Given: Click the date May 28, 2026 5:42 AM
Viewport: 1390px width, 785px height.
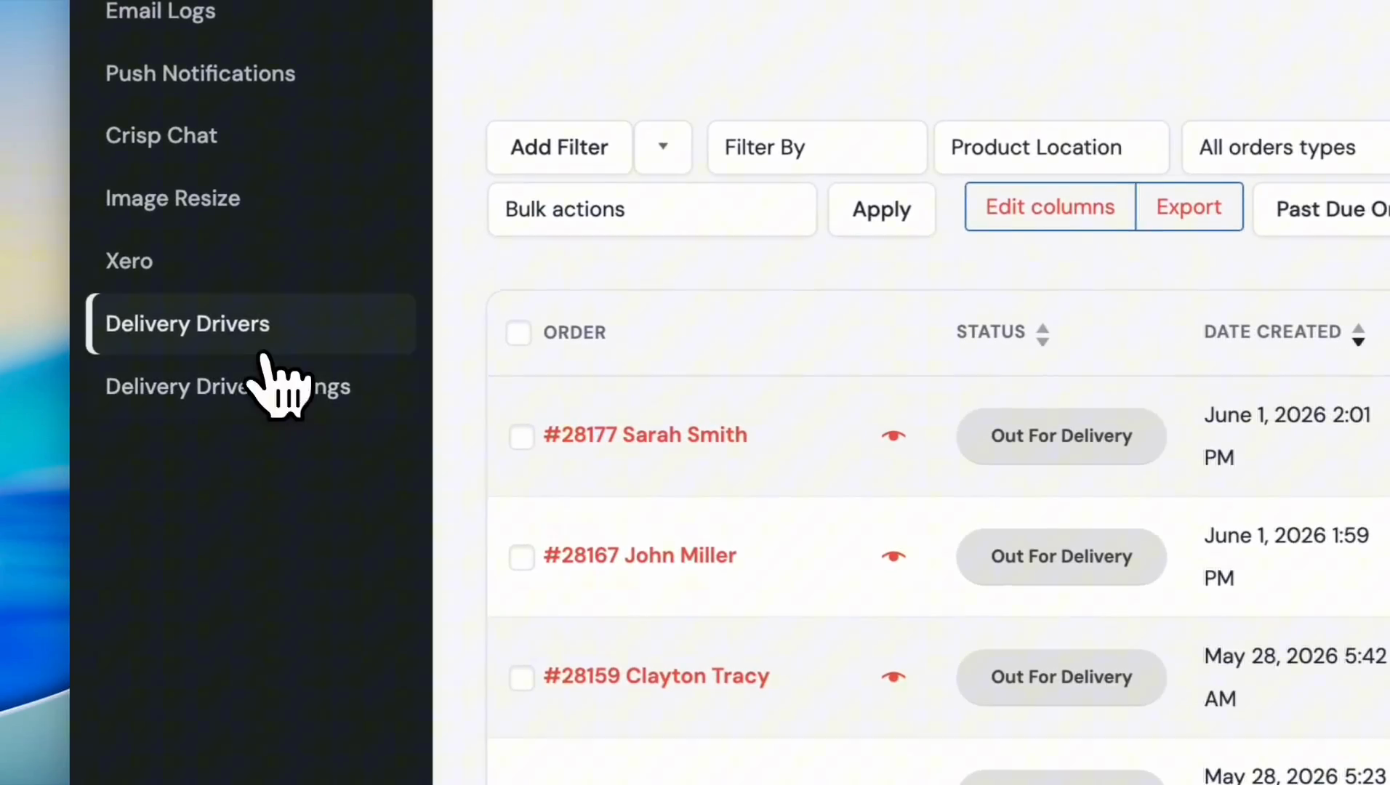Looking at the screenshot, I should (1295, 677).
